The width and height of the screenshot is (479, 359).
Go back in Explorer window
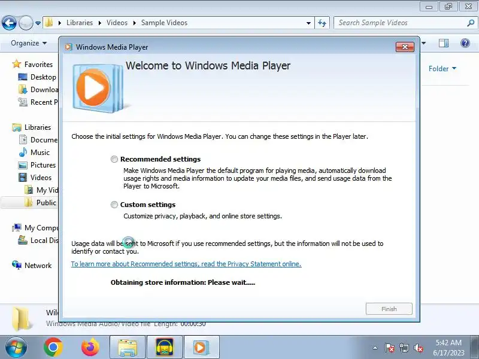[9, 23]
